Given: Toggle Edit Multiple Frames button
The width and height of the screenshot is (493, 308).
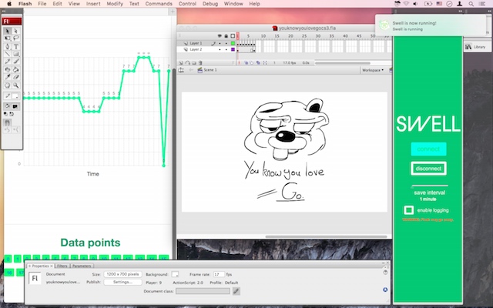Looking at the screenshot, I should [258, 63].
